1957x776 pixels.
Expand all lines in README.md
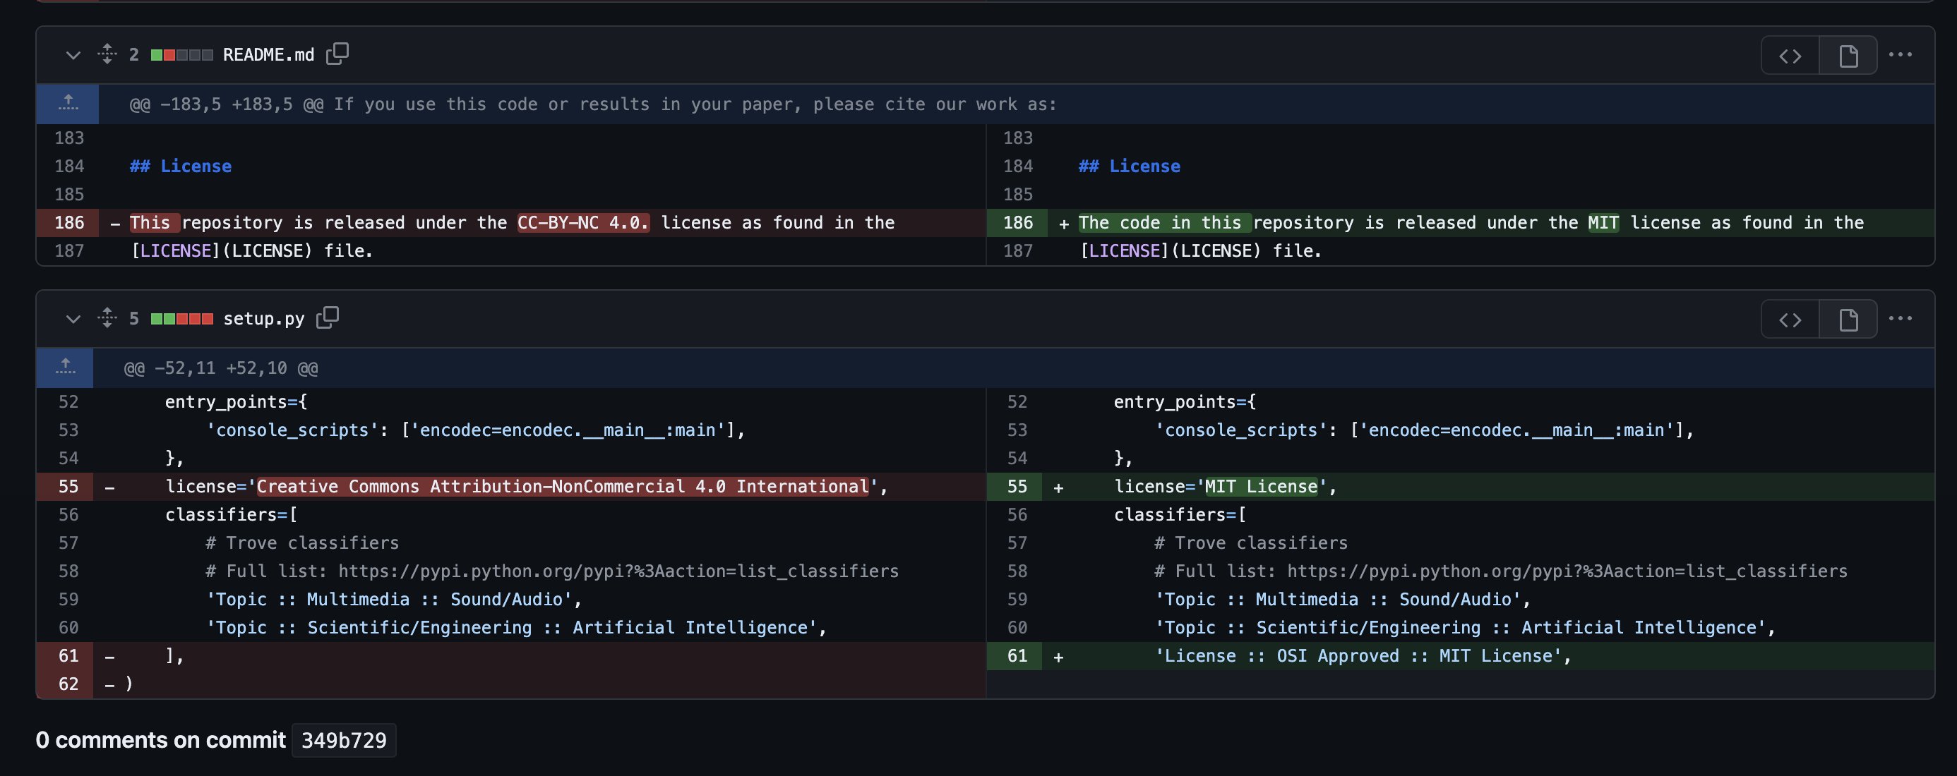click(x=107, y=54)
